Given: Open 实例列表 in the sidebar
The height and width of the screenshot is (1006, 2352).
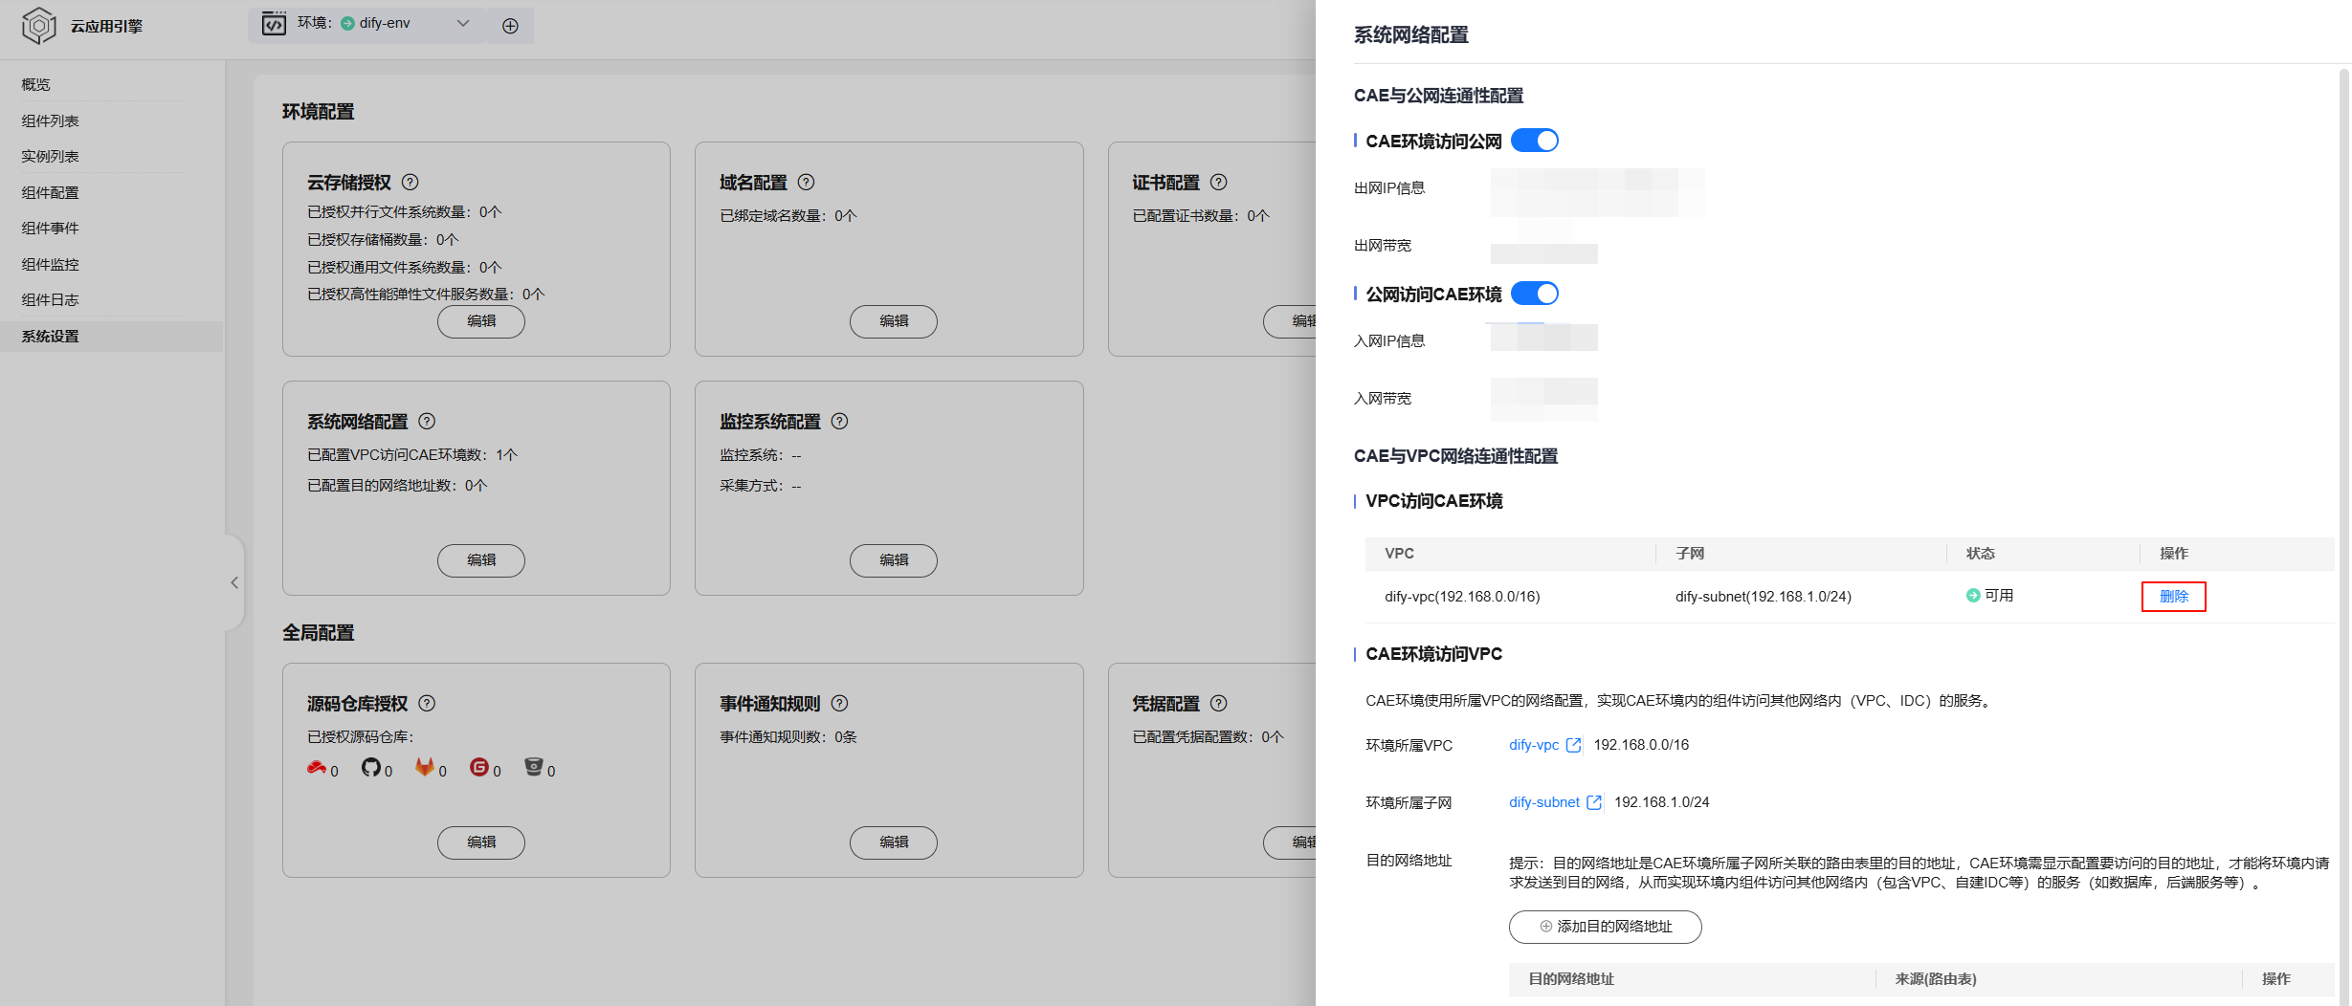Looking at the screenshot, I should [51, 156].
